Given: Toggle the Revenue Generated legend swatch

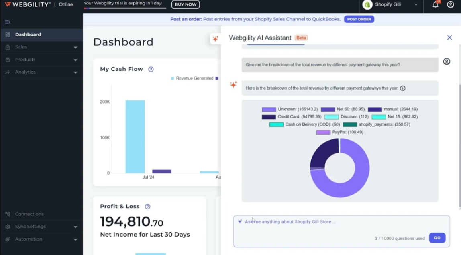Looking at the screenshot, I should pos(173,78).
